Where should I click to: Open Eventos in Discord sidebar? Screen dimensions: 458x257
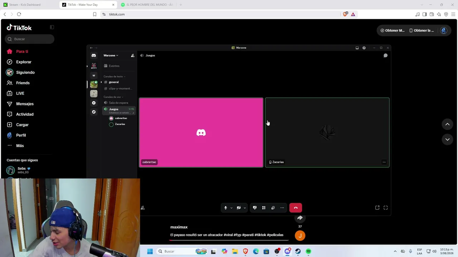pyautogui.click(x=118, y=66)
